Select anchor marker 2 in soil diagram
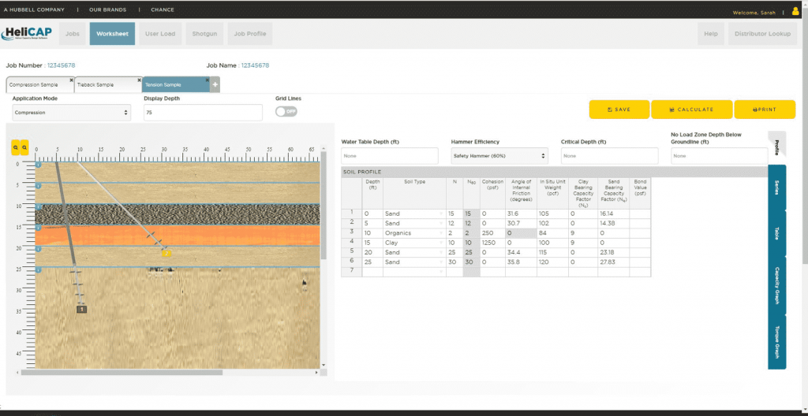This screenshot has height=416, width=808. [x=166, y=254]
